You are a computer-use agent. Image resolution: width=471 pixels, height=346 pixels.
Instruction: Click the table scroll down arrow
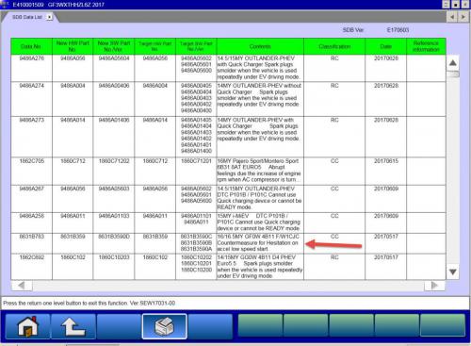click(452, 272)
